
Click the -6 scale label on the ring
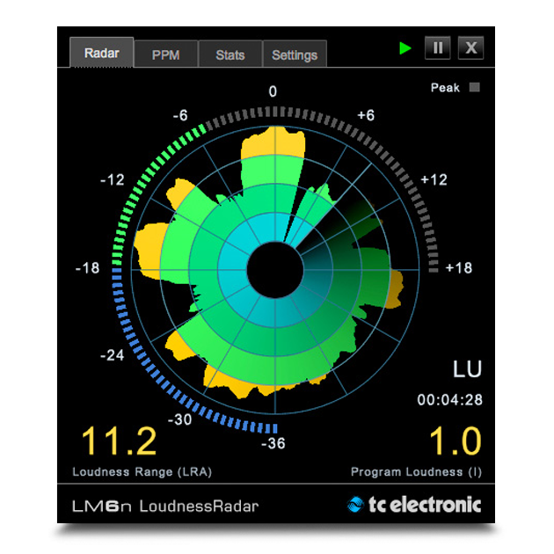[x=180, y=115]
